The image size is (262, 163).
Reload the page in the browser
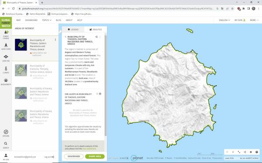(x=14, y=9)
